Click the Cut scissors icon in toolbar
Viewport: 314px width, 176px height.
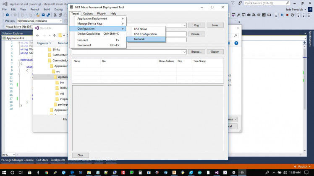click(x=55, y=15)
